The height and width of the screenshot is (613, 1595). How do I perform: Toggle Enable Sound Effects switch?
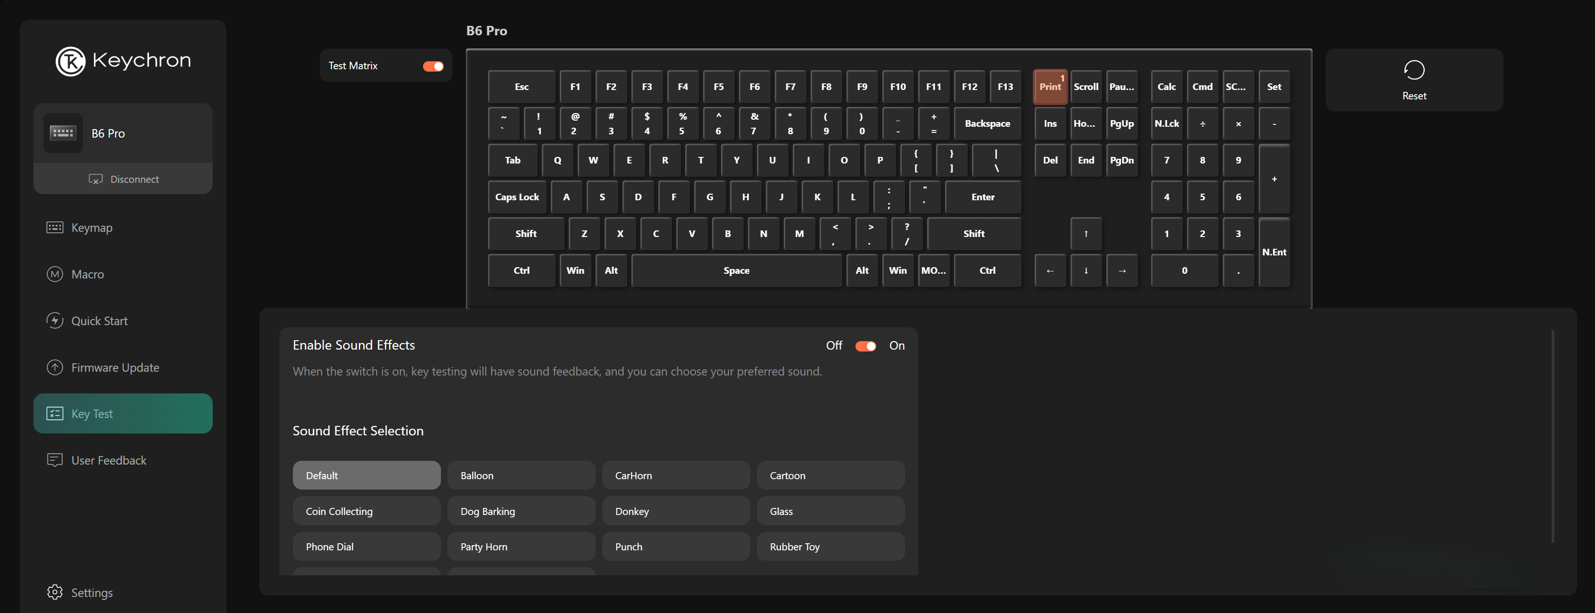click(x=865, y=346)
